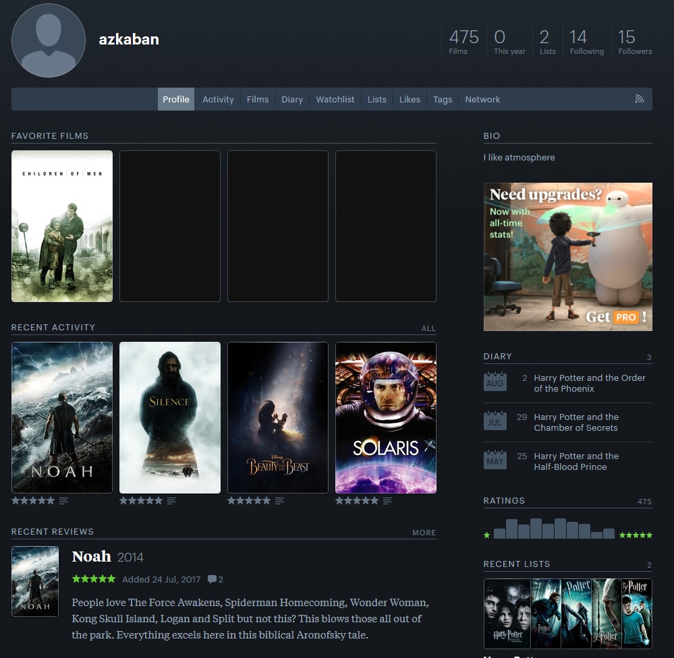This screenshot has width=674, height=658.
Task: Click the star rating under Silence poster
Action: [141, 501]
